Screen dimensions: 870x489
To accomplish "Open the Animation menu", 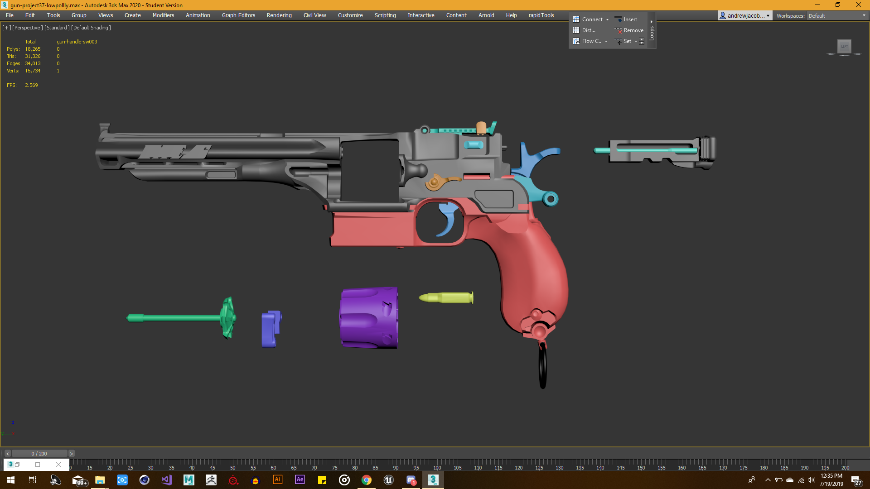I will click(x=198, y=15).
